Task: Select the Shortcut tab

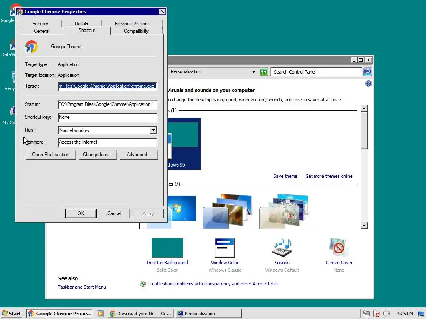Action: (87, 30)
